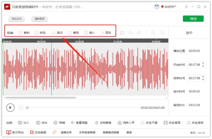Click the 添加文件 button

[16, 19]
